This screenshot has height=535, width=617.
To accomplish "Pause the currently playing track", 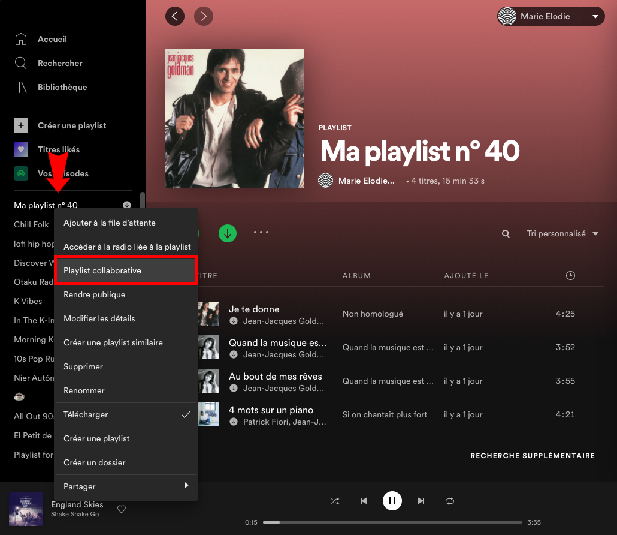I will (392, 501).
